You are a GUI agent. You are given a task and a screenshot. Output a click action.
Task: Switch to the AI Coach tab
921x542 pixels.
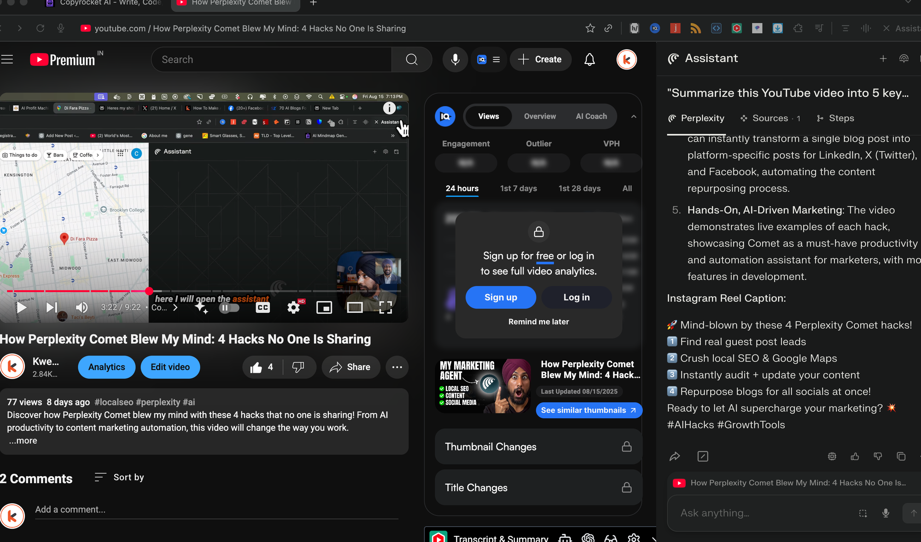tap(591, 116)
